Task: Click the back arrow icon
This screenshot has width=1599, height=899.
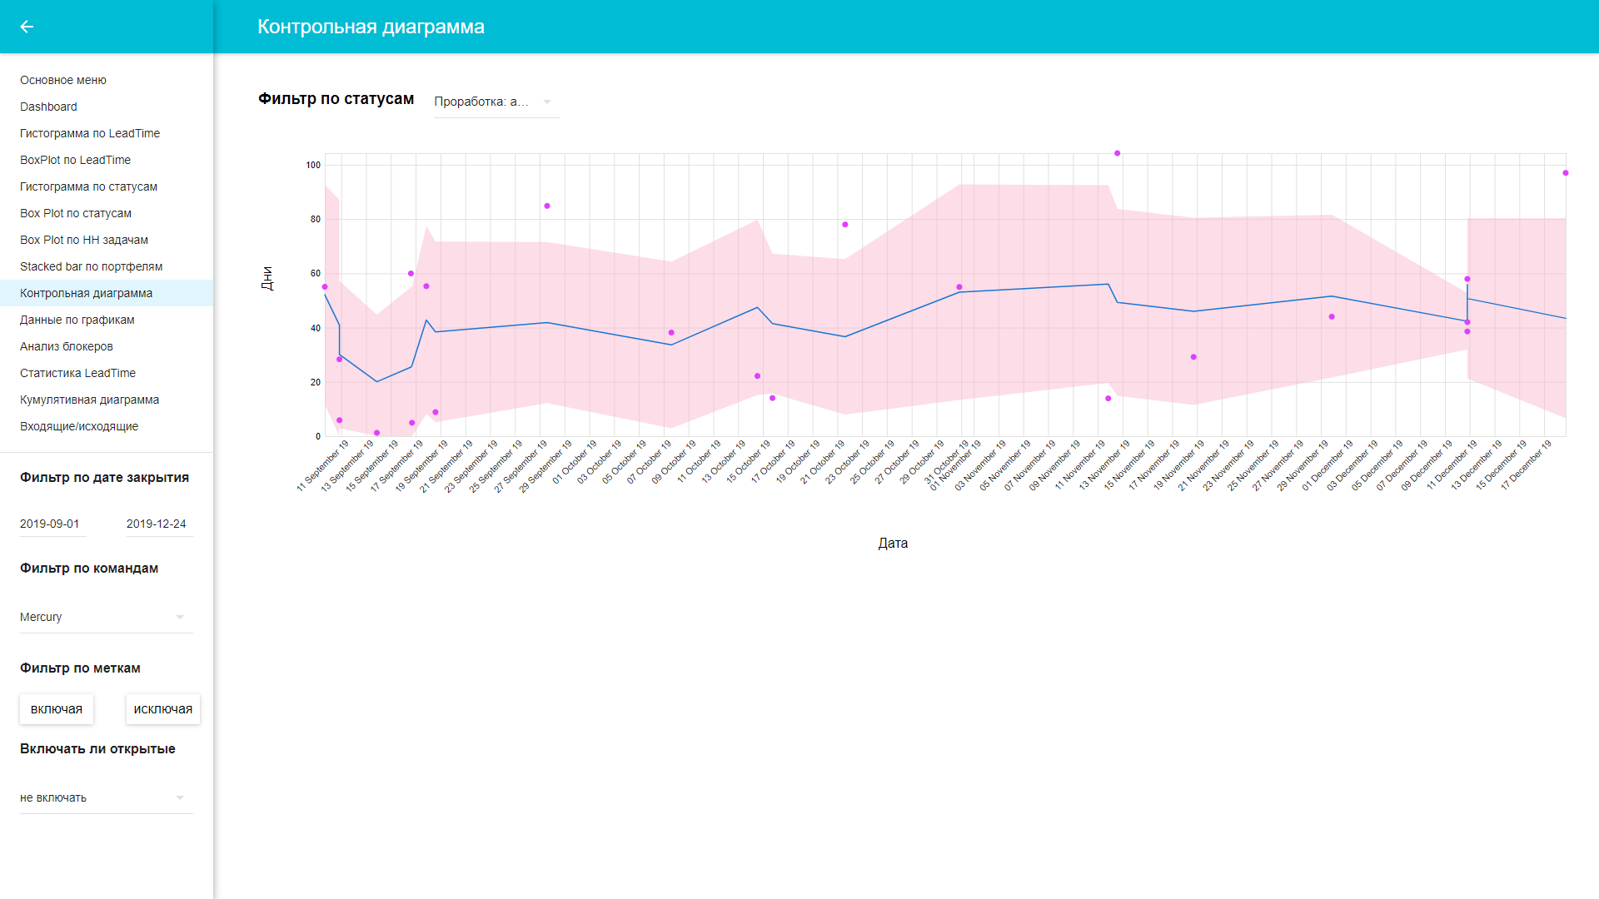Action: coord(27,27)
